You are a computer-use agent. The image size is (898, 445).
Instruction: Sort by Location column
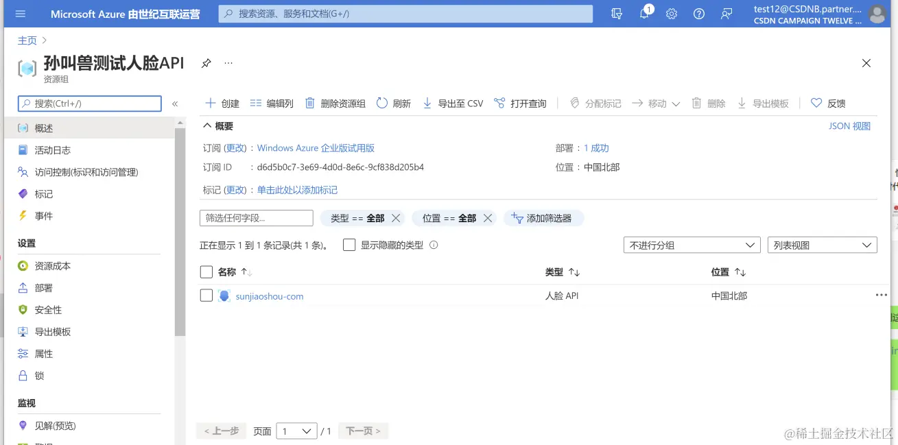pyautogui.click(x=729, y=272)
